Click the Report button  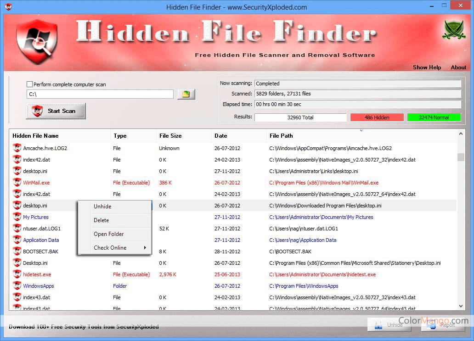(x=443, y=324)
